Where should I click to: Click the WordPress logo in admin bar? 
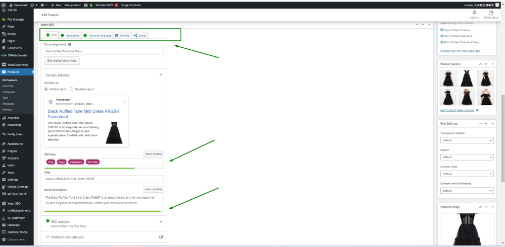tap(3, 5)
